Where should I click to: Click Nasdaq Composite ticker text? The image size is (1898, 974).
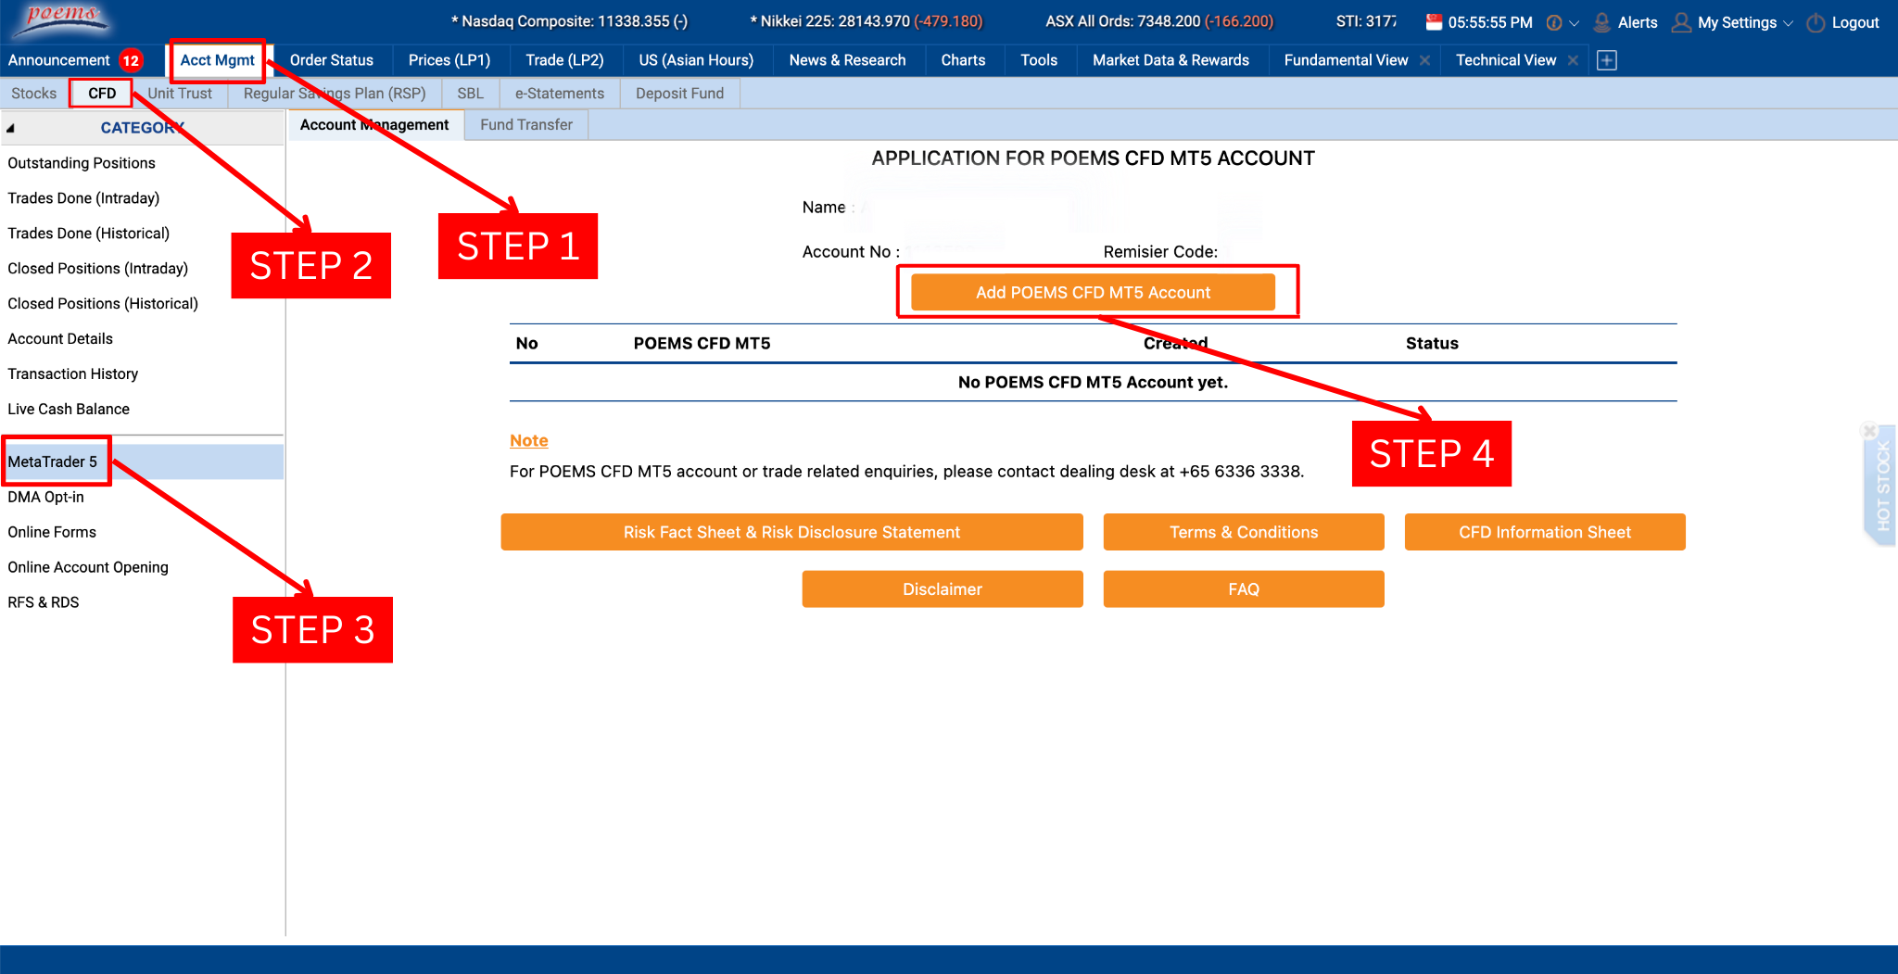pyautogui.click(x=569, y=21)
